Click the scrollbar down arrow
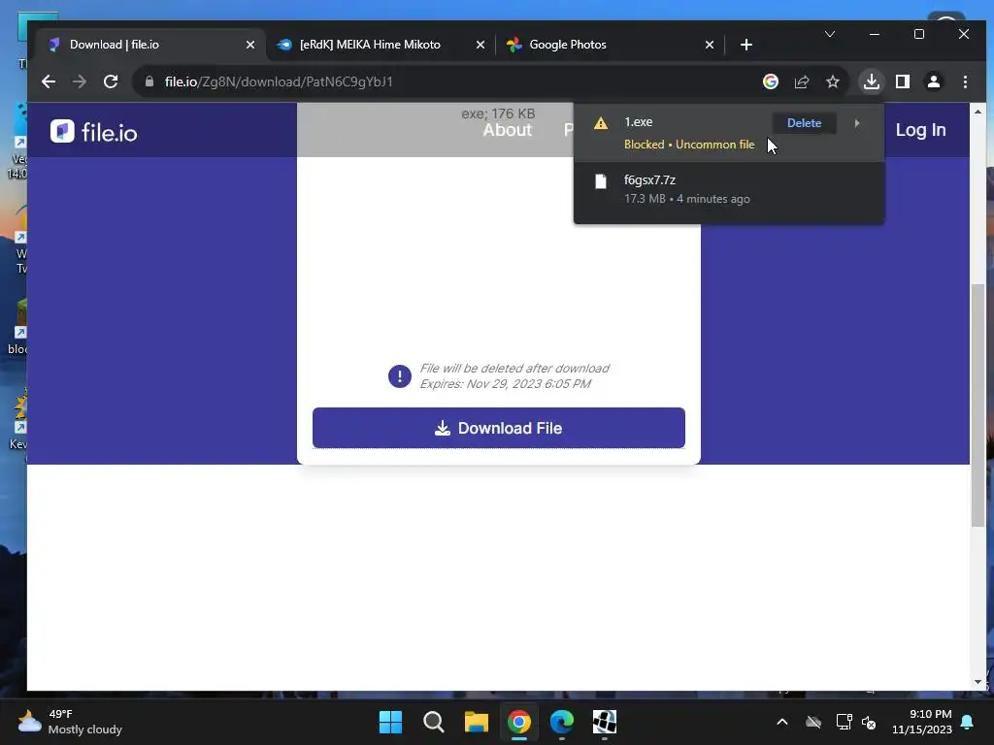Screen dimensions: 994x745 (x=977, y=682)
